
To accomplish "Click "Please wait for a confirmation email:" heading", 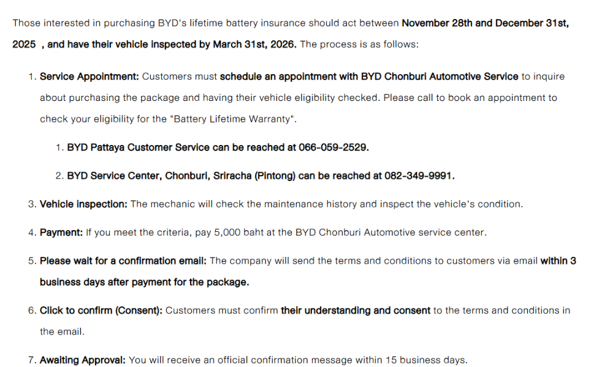I will coord(123,261).
